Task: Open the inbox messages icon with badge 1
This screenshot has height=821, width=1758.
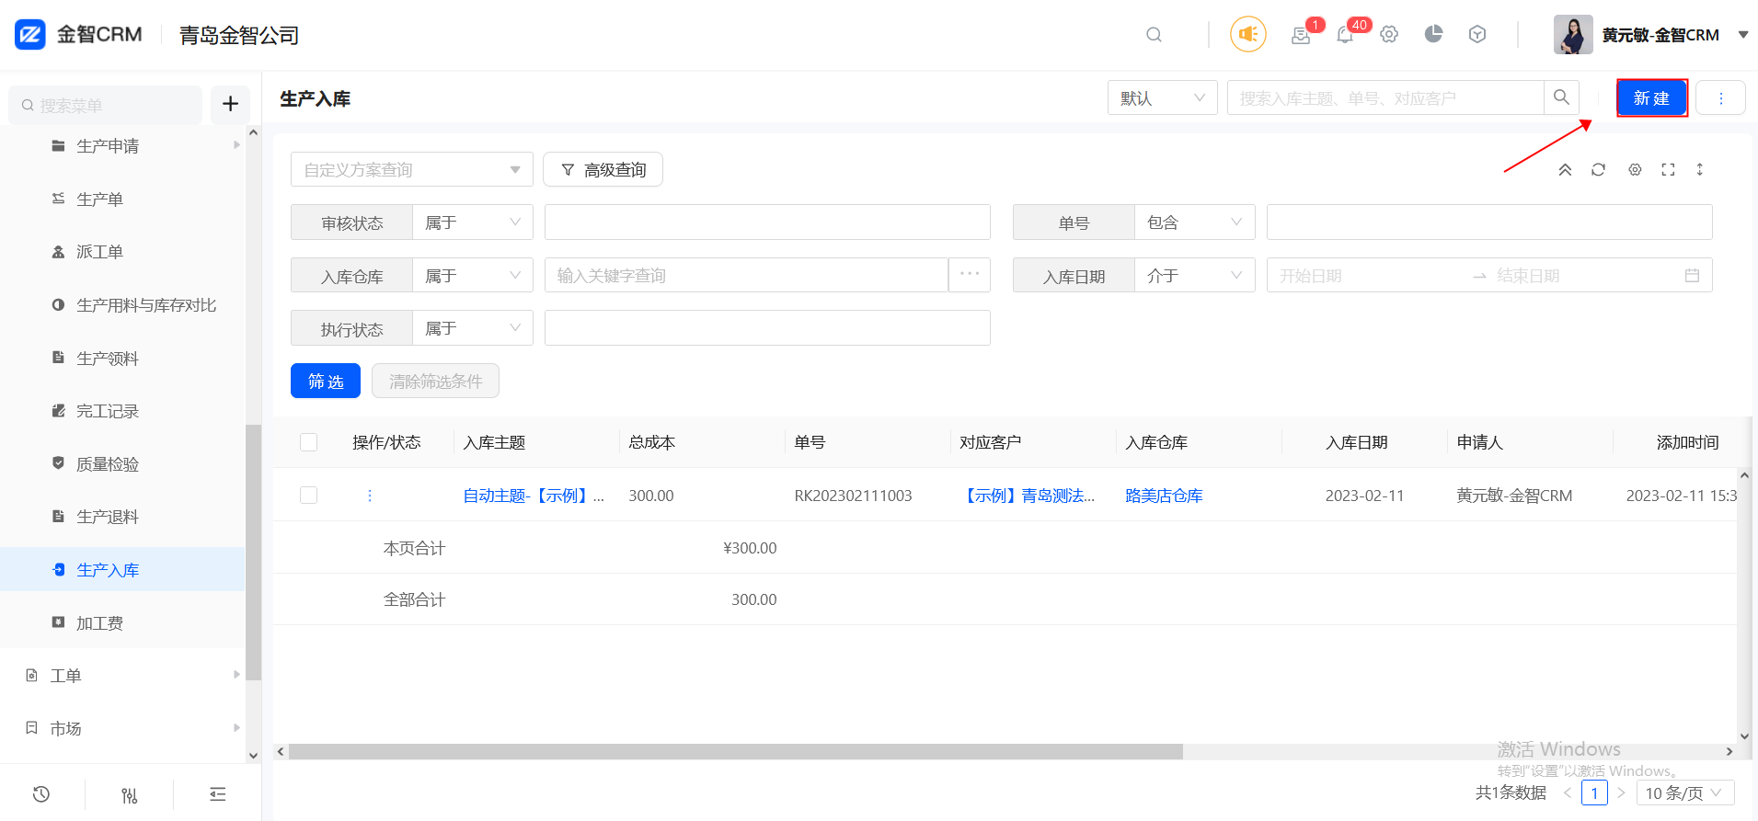Action: pyautogui.click(x=1301, y=35)
